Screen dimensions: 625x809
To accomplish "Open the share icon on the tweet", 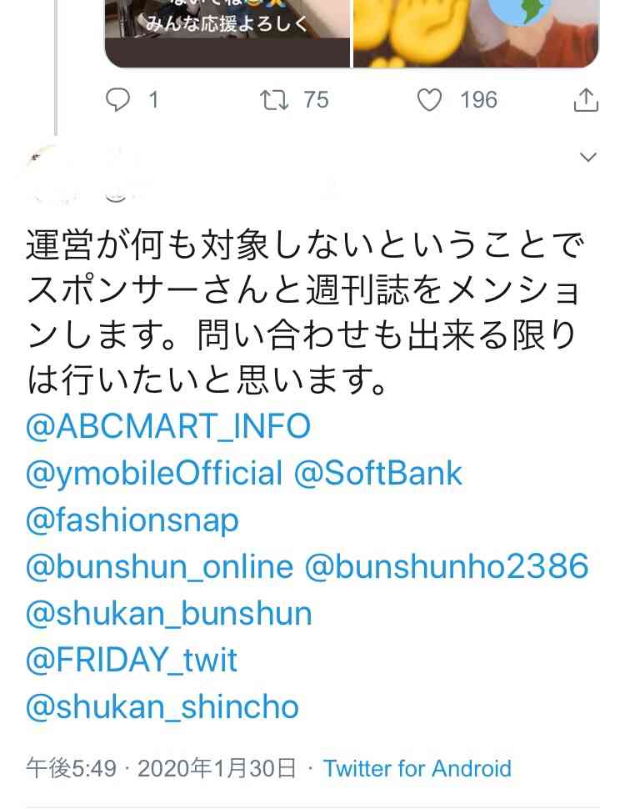I will [x=586, y=101].
